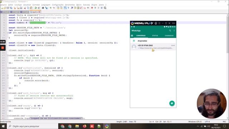Click the Save All toolbar icon
This screenshot has height=129, width=229.
click(x=11, y=8)
